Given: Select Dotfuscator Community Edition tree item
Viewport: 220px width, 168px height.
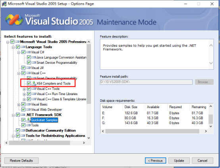Looking at the screenshot, I should click(x=51, y=130).
